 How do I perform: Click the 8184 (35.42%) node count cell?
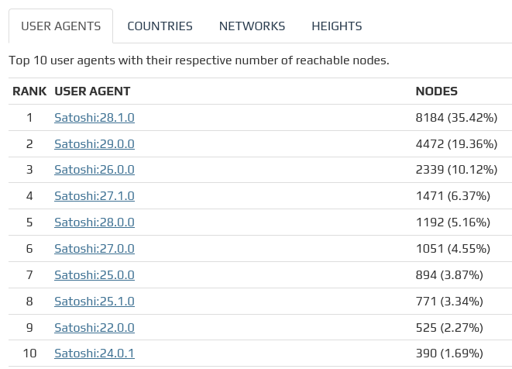[456, 118]
